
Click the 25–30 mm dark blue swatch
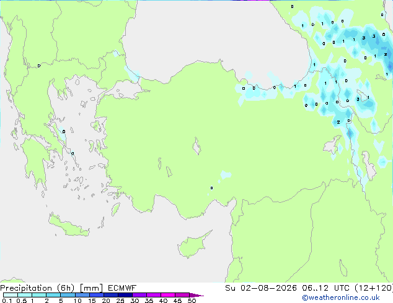tap(125, 295)
